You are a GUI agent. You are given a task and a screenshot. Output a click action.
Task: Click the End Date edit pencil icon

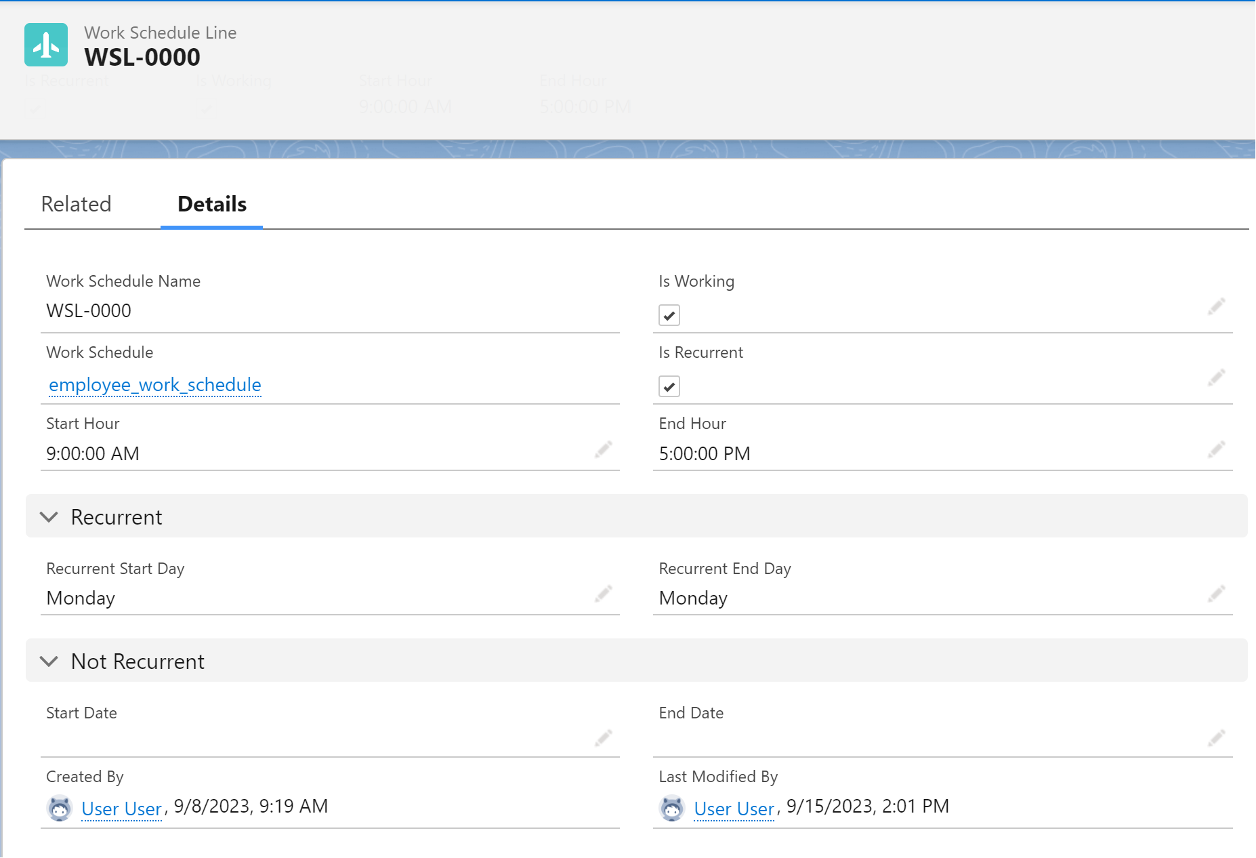coord(1216,738)
